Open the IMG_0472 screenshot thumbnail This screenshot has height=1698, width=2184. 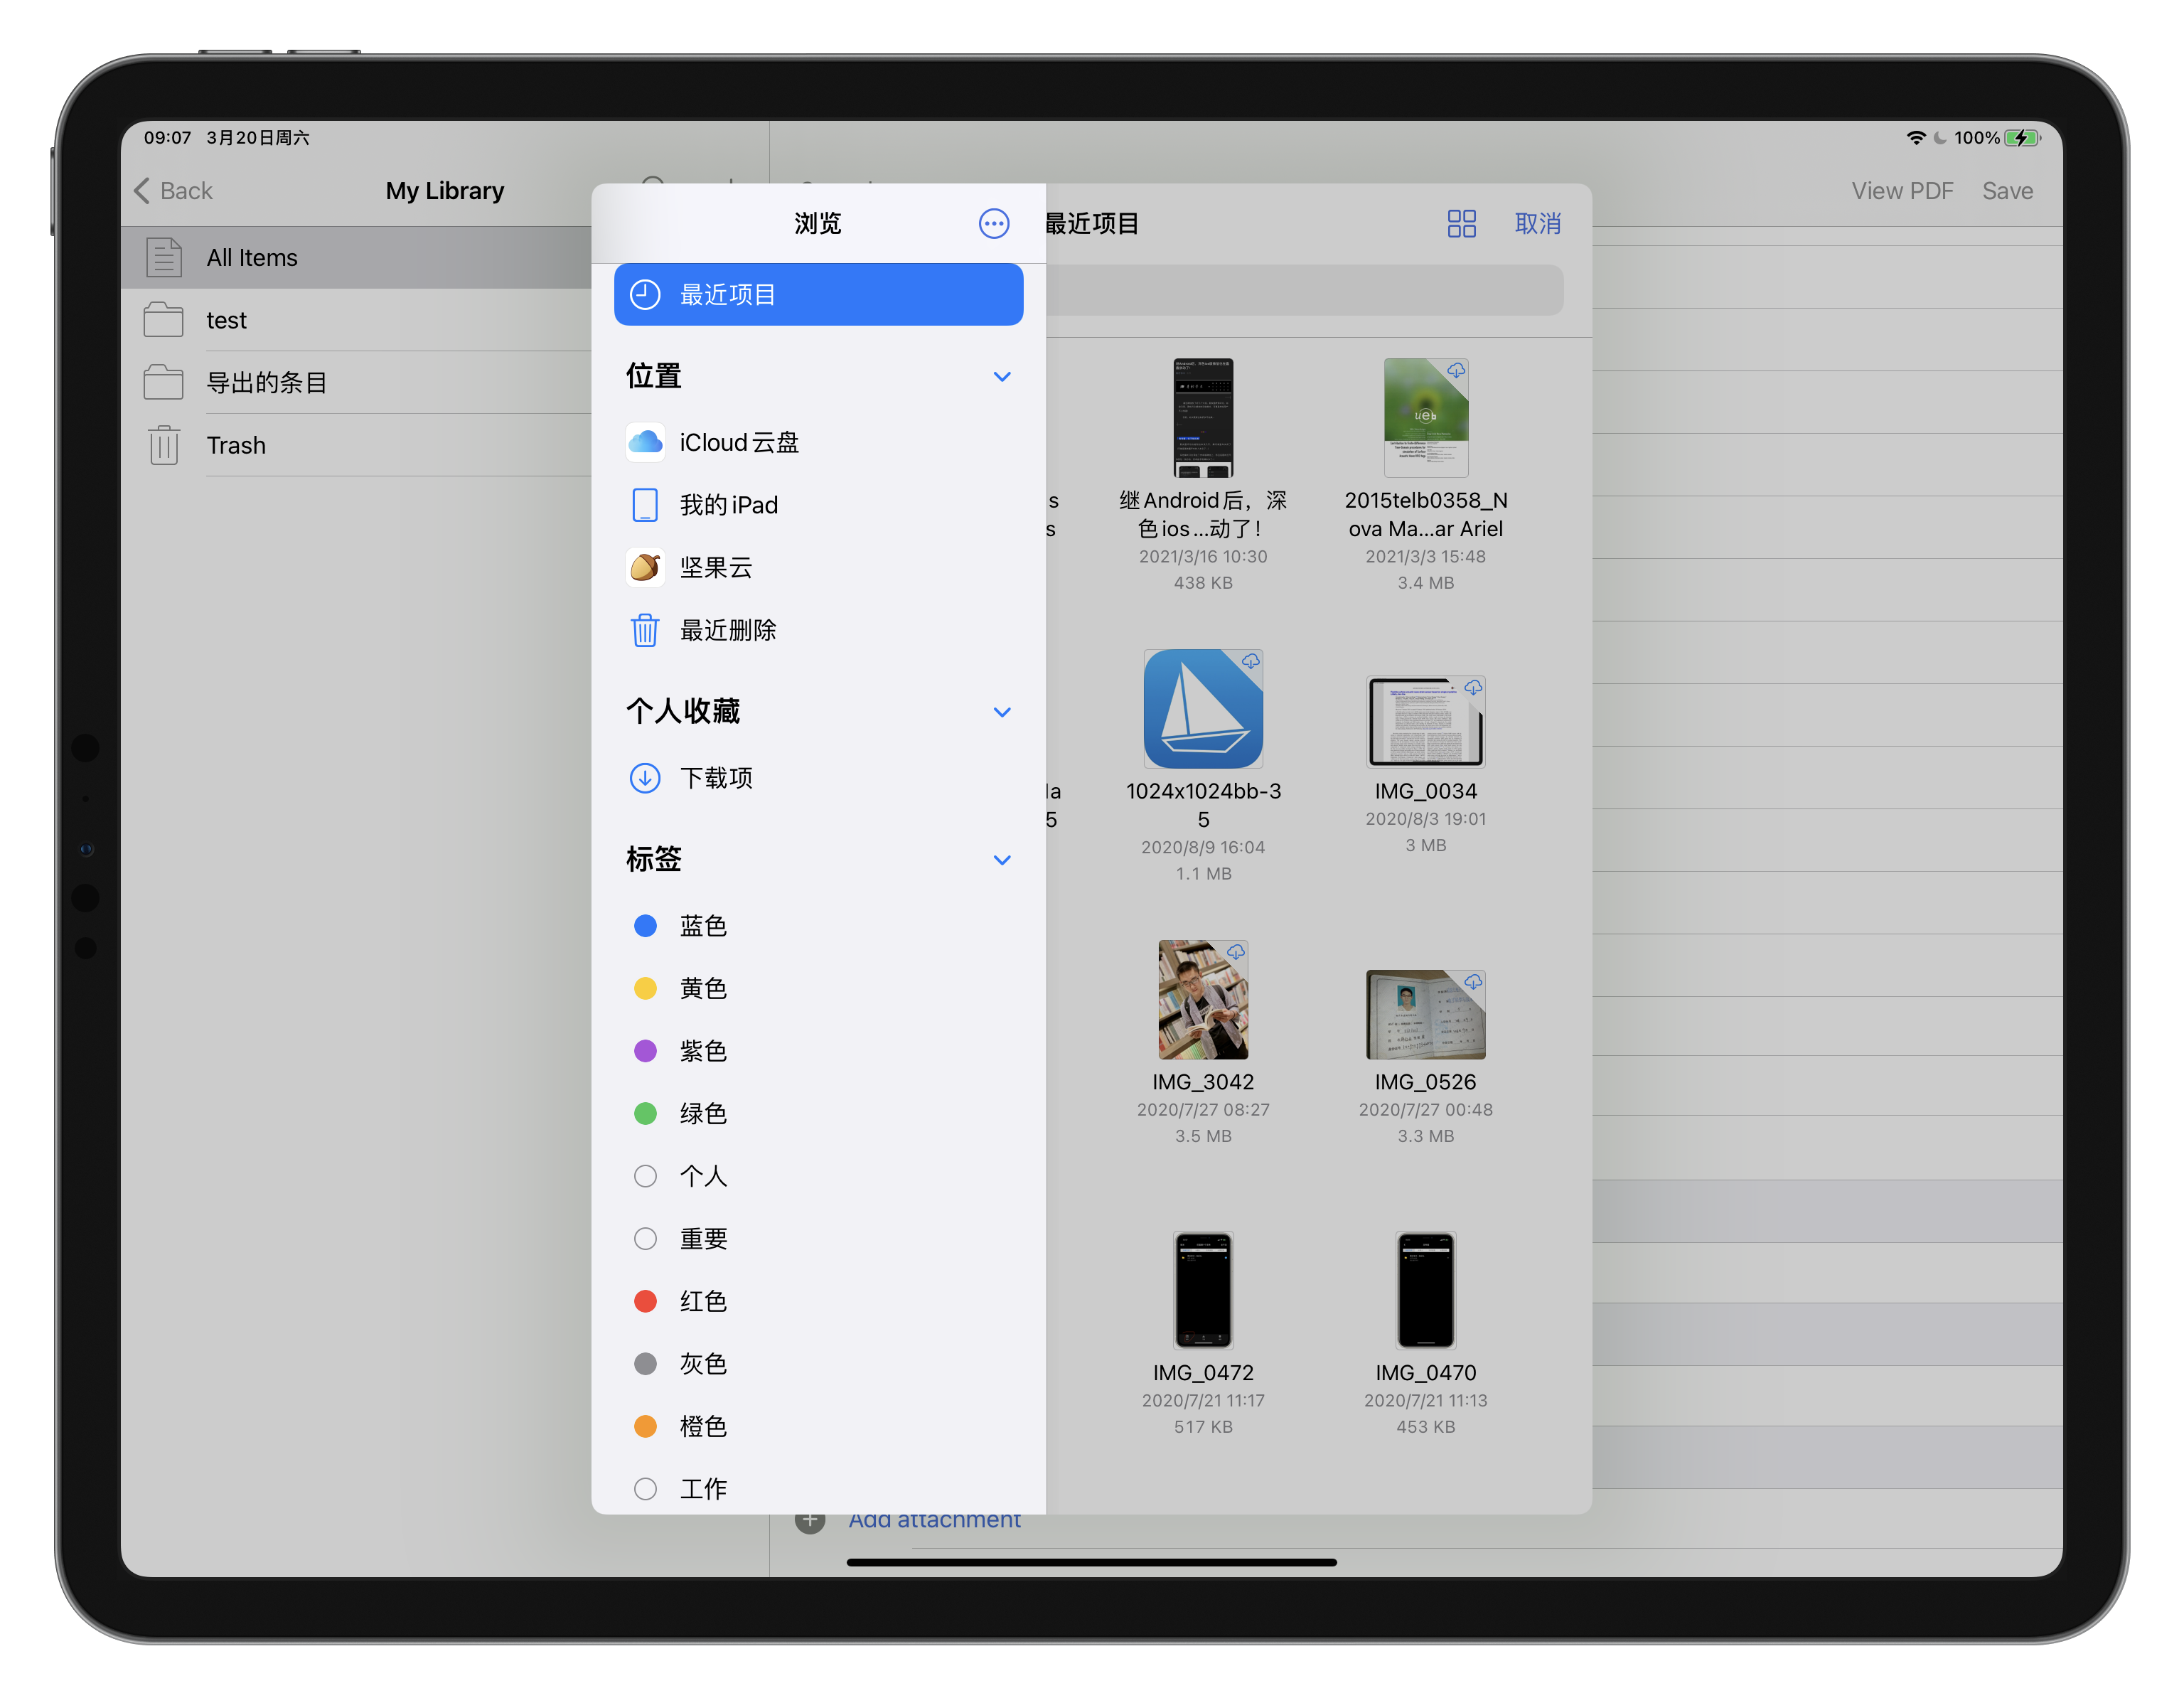pos(1203,1290)
